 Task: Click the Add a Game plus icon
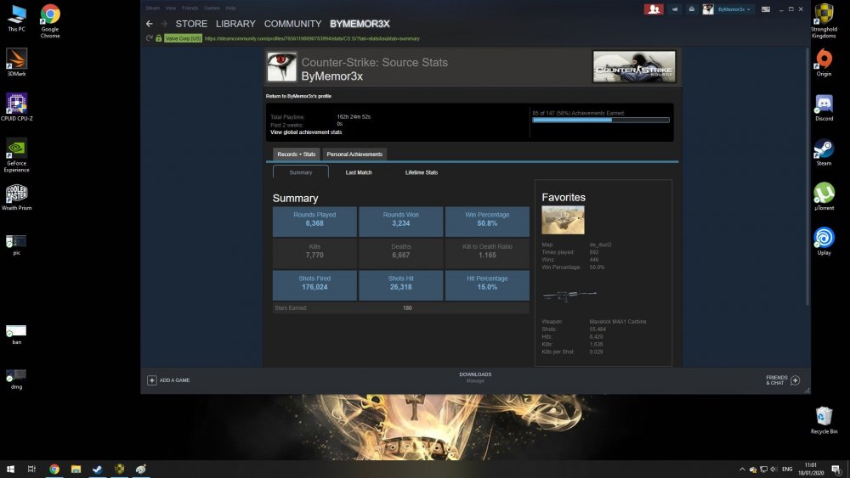click(x=152, y=380)
